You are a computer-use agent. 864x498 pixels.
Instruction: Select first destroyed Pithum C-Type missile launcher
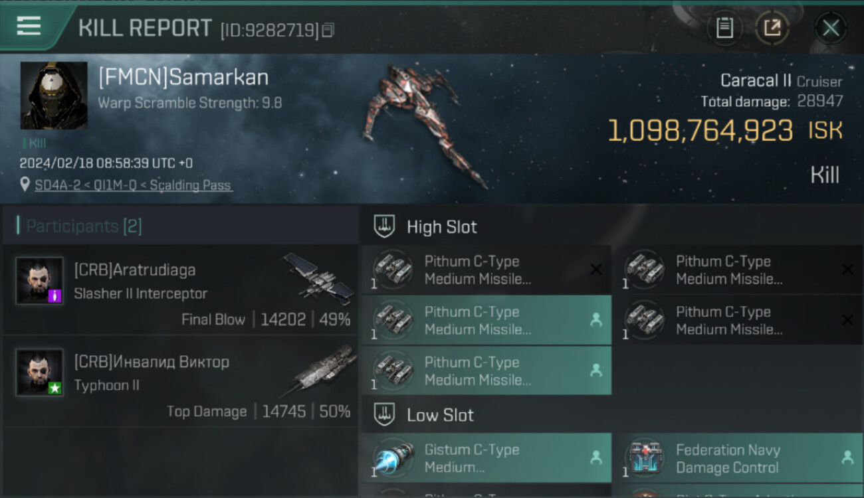(486, 270)
